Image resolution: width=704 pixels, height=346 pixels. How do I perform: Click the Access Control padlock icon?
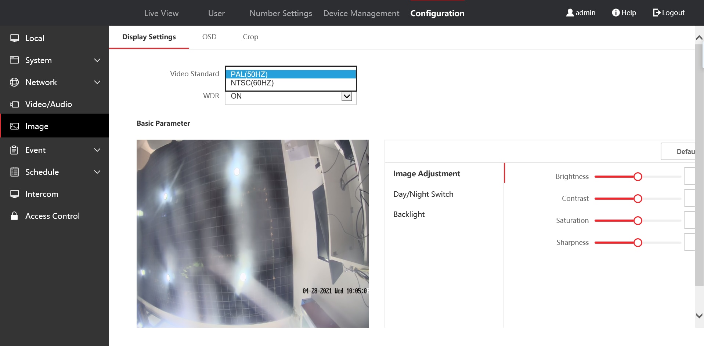(x=14, y=216)
